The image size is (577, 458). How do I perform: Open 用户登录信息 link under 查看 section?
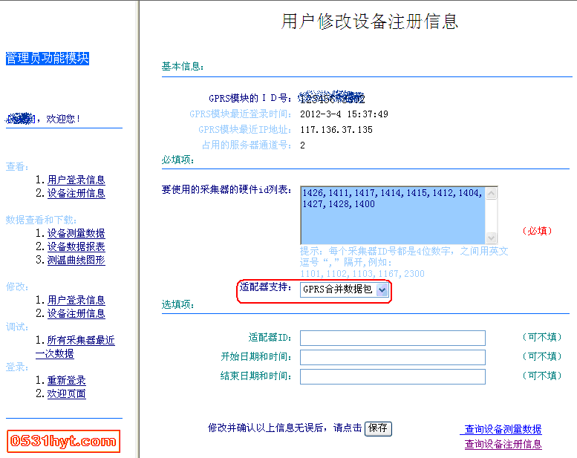[x=76, y=180]
